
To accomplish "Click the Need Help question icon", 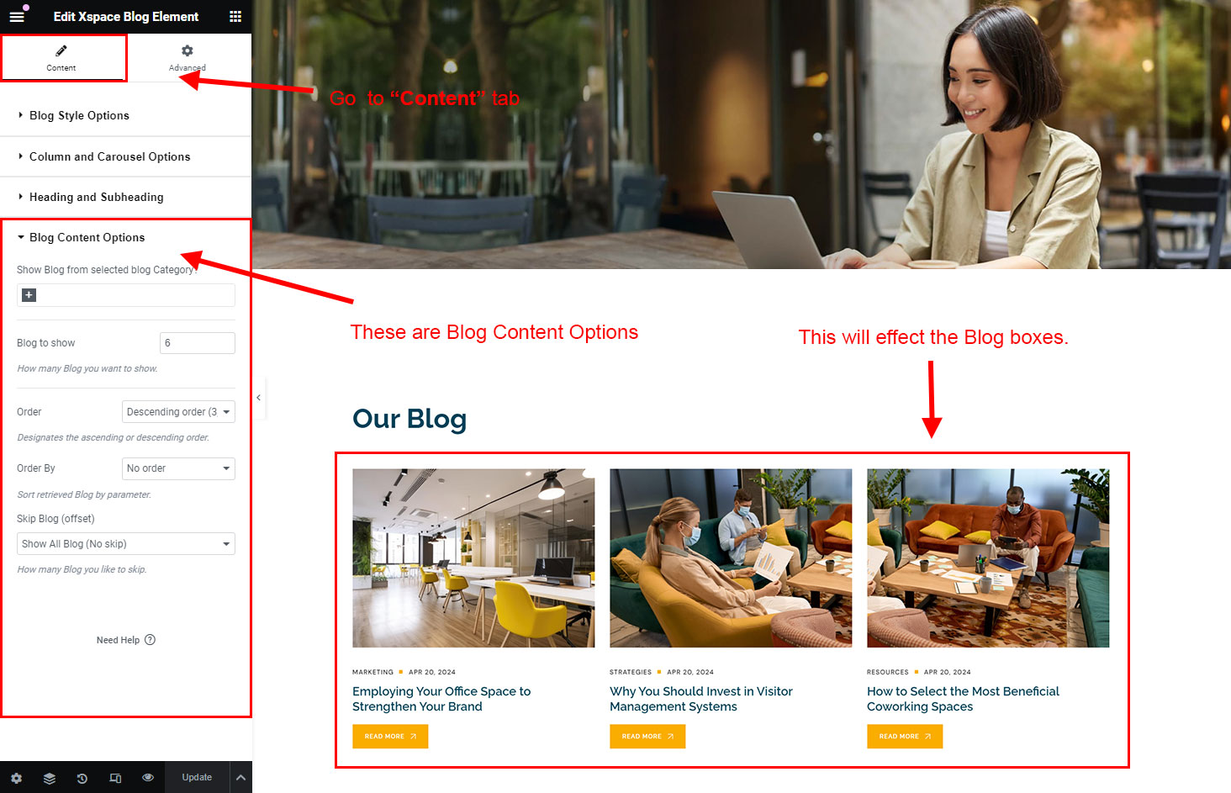I will tap(150, 640).
